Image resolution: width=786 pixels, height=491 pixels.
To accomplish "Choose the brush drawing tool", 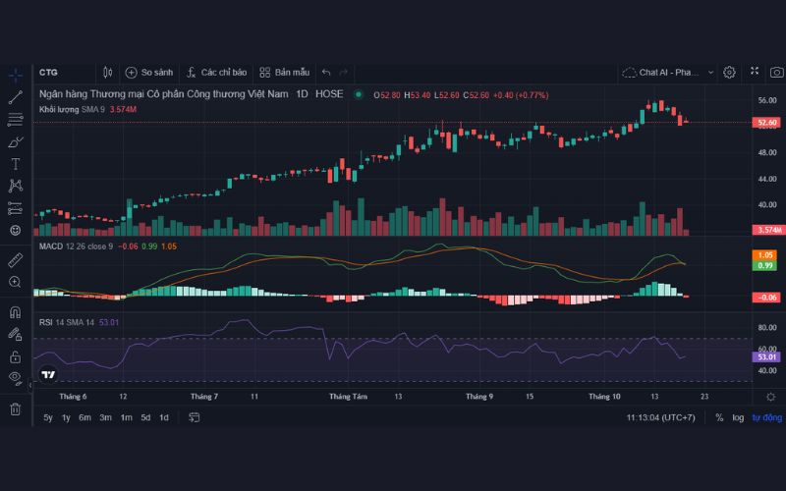I will (15, 141).
